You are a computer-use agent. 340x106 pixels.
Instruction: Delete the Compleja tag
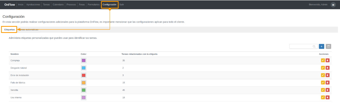pos(327,60)
